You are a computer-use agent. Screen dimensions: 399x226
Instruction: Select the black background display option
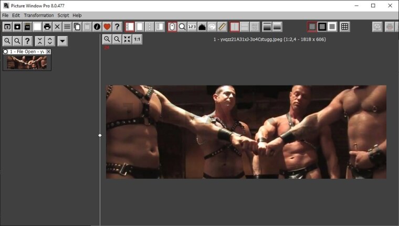tap(322, 27)
